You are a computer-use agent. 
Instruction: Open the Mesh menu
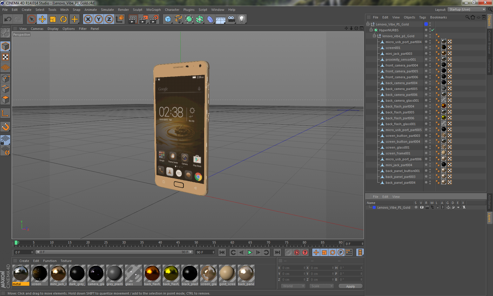pos(64,10)
